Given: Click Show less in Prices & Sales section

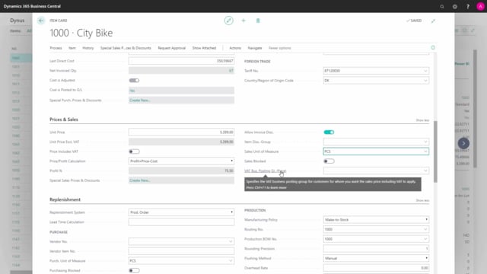Looking at the screenshot, I should 422,120.
